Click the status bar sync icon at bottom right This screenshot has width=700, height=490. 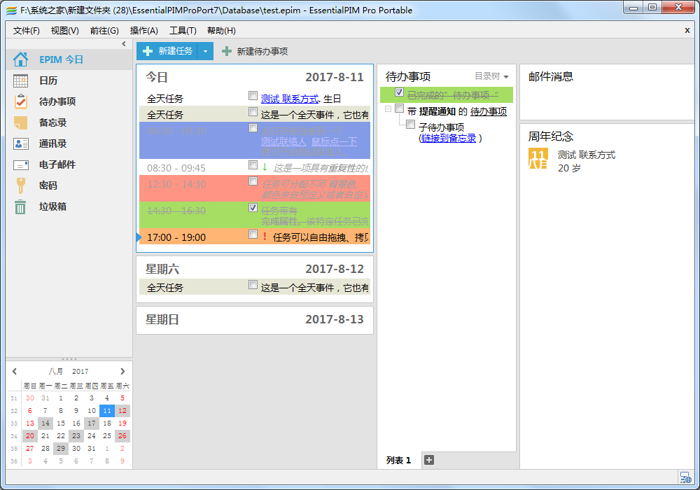(685, 477)
